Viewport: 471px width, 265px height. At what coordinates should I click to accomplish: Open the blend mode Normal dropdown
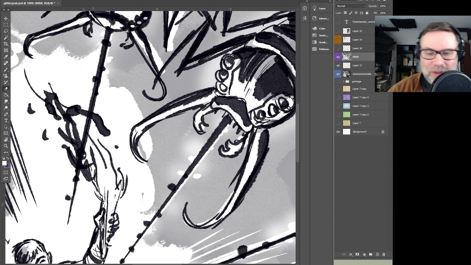351,6
